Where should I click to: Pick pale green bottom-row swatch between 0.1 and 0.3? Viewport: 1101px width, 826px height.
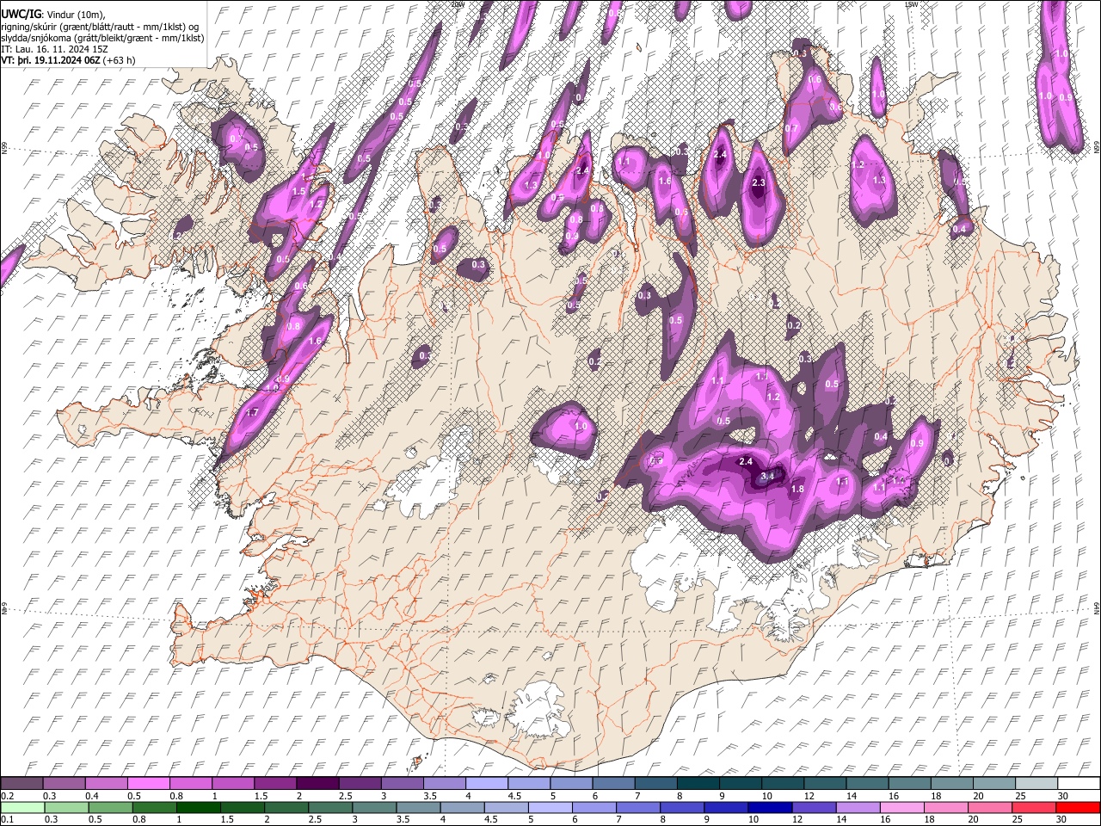point(22,807)
